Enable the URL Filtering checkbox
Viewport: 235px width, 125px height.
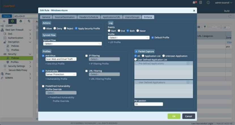(86, 71)
